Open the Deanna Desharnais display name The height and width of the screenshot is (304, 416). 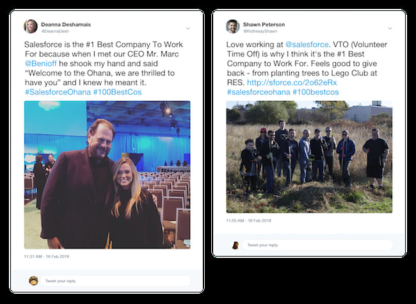point(66,24)
